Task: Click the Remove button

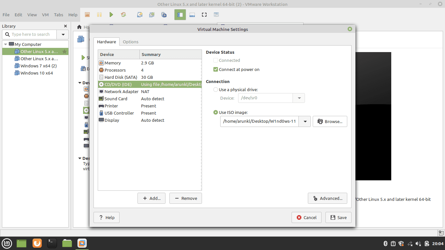Action: point(186,198)
